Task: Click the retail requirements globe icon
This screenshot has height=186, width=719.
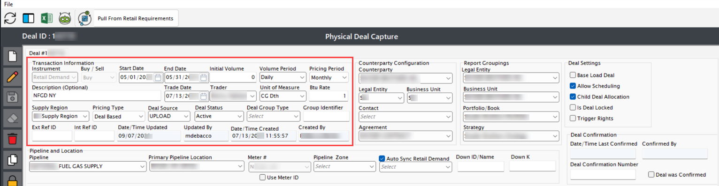Action: pyautogui.click(x=85, y=18)
